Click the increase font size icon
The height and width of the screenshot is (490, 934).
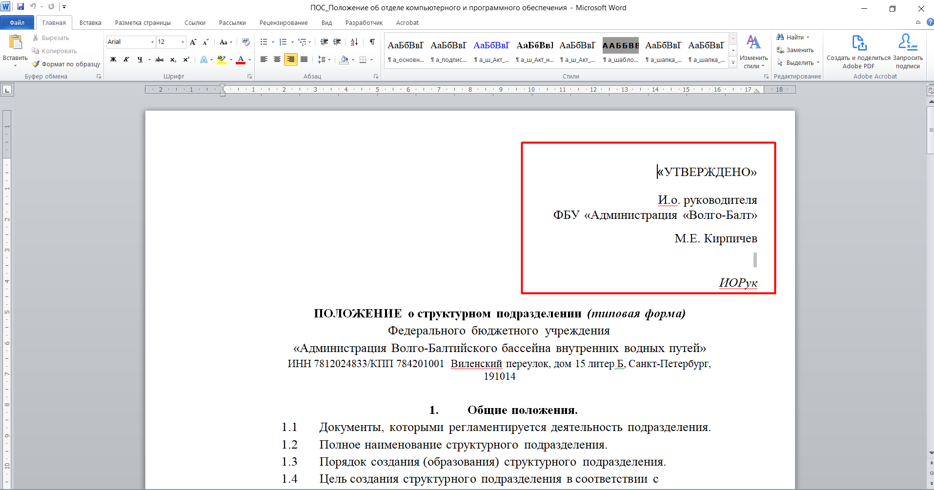pyautogui.click(x=193, y=42)
